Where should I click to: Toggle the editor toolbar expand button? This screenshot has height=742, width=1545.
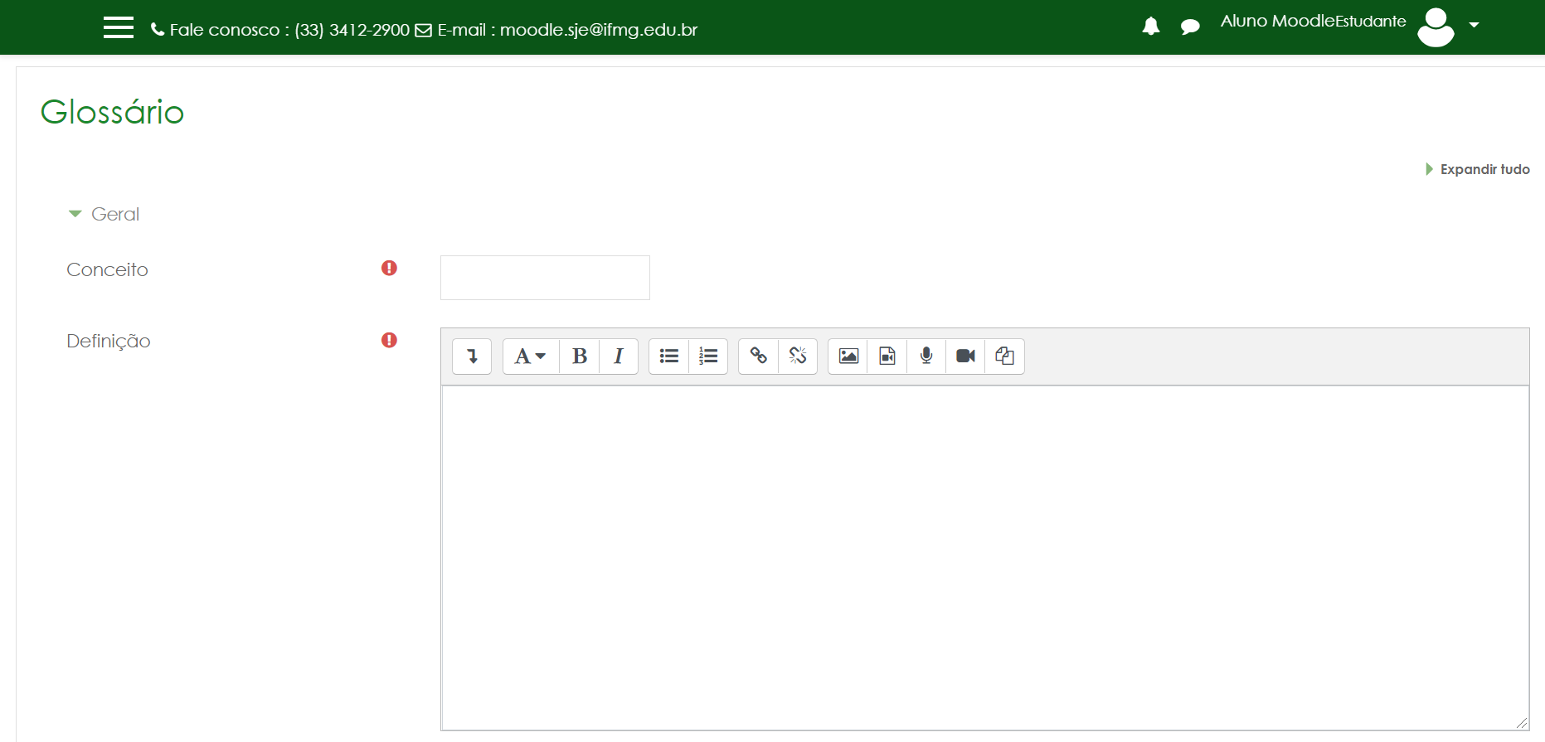coord(472,356)
